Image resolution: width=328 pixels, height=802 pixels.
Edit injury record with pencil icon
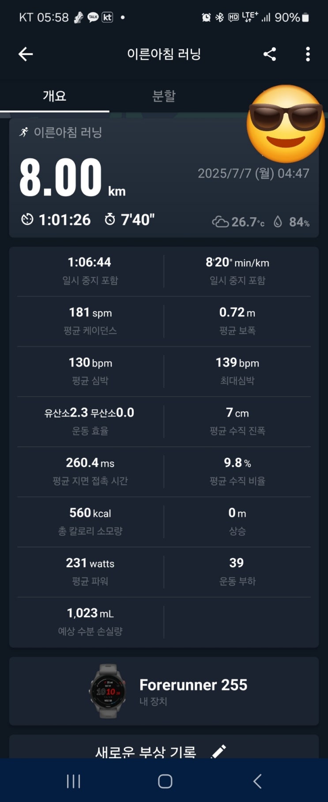pyautogui.click(x=219, y=751)
